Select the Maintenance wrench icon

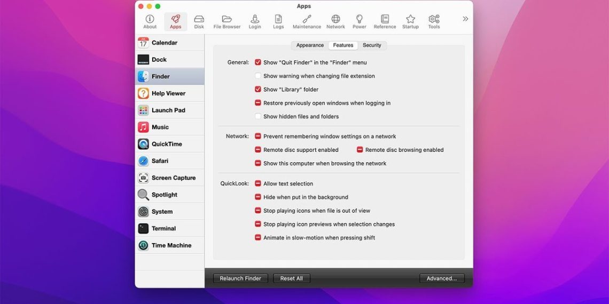(307, 21)
